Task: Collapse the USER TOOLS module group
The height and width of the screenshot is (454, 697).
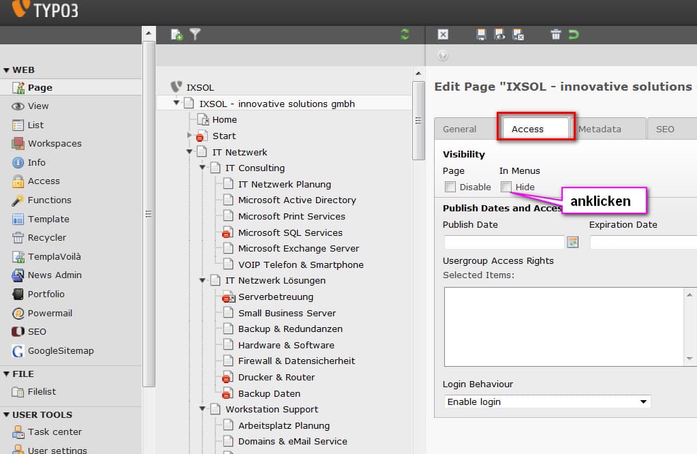Action: (x=6, y=415)
